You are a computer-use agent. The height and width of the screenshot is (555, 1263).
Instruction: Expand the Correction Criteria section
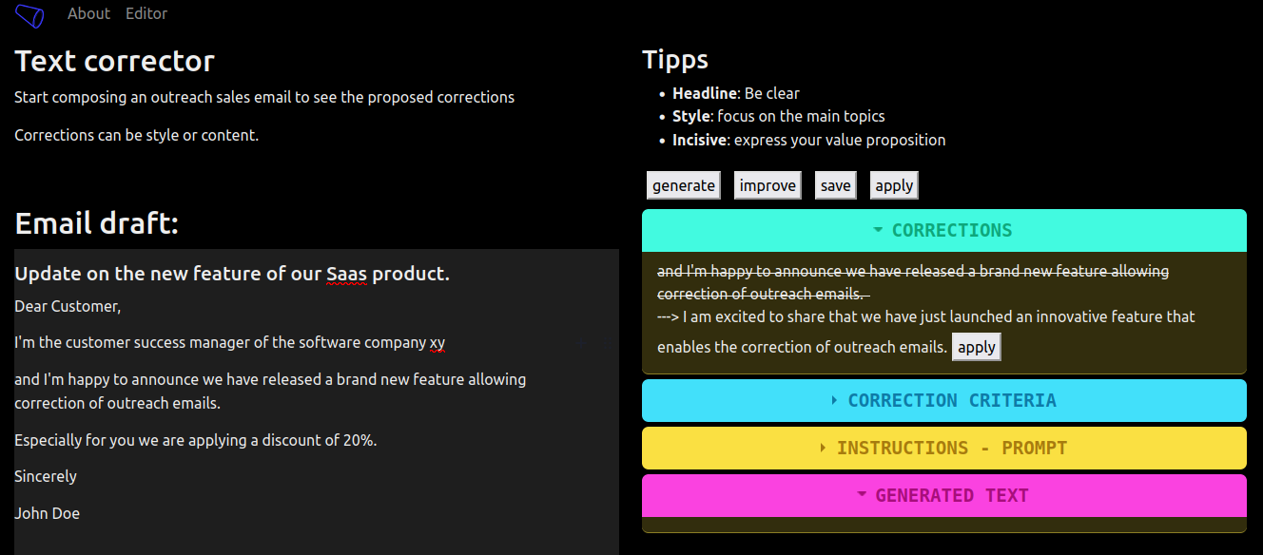[943, 401]
